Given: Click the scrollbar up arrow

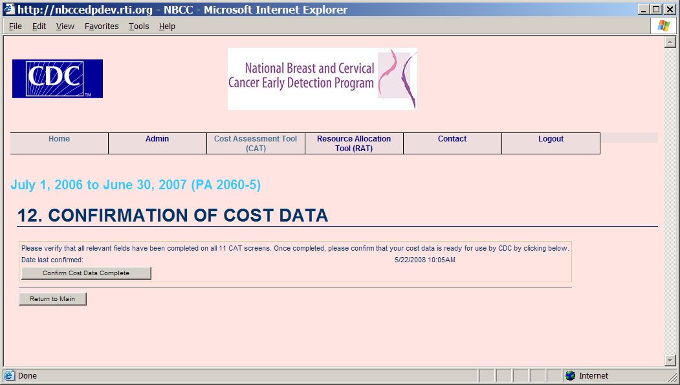Looking at the screenshot, I should (670, 42).
